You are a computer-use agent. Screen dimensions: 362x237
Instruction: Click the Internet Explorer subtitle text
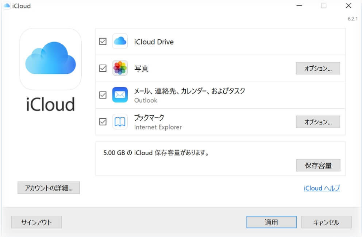(158, 127)
